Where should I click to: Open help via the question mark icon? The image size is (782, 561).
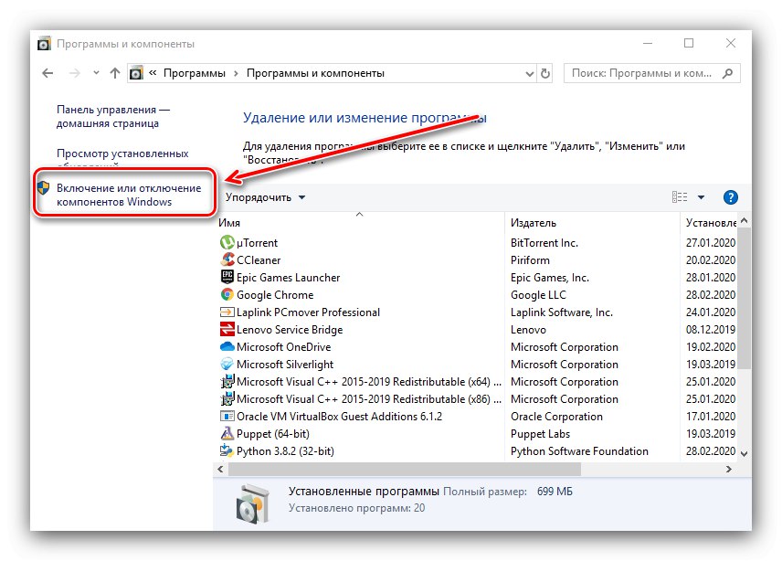(729, 196)
